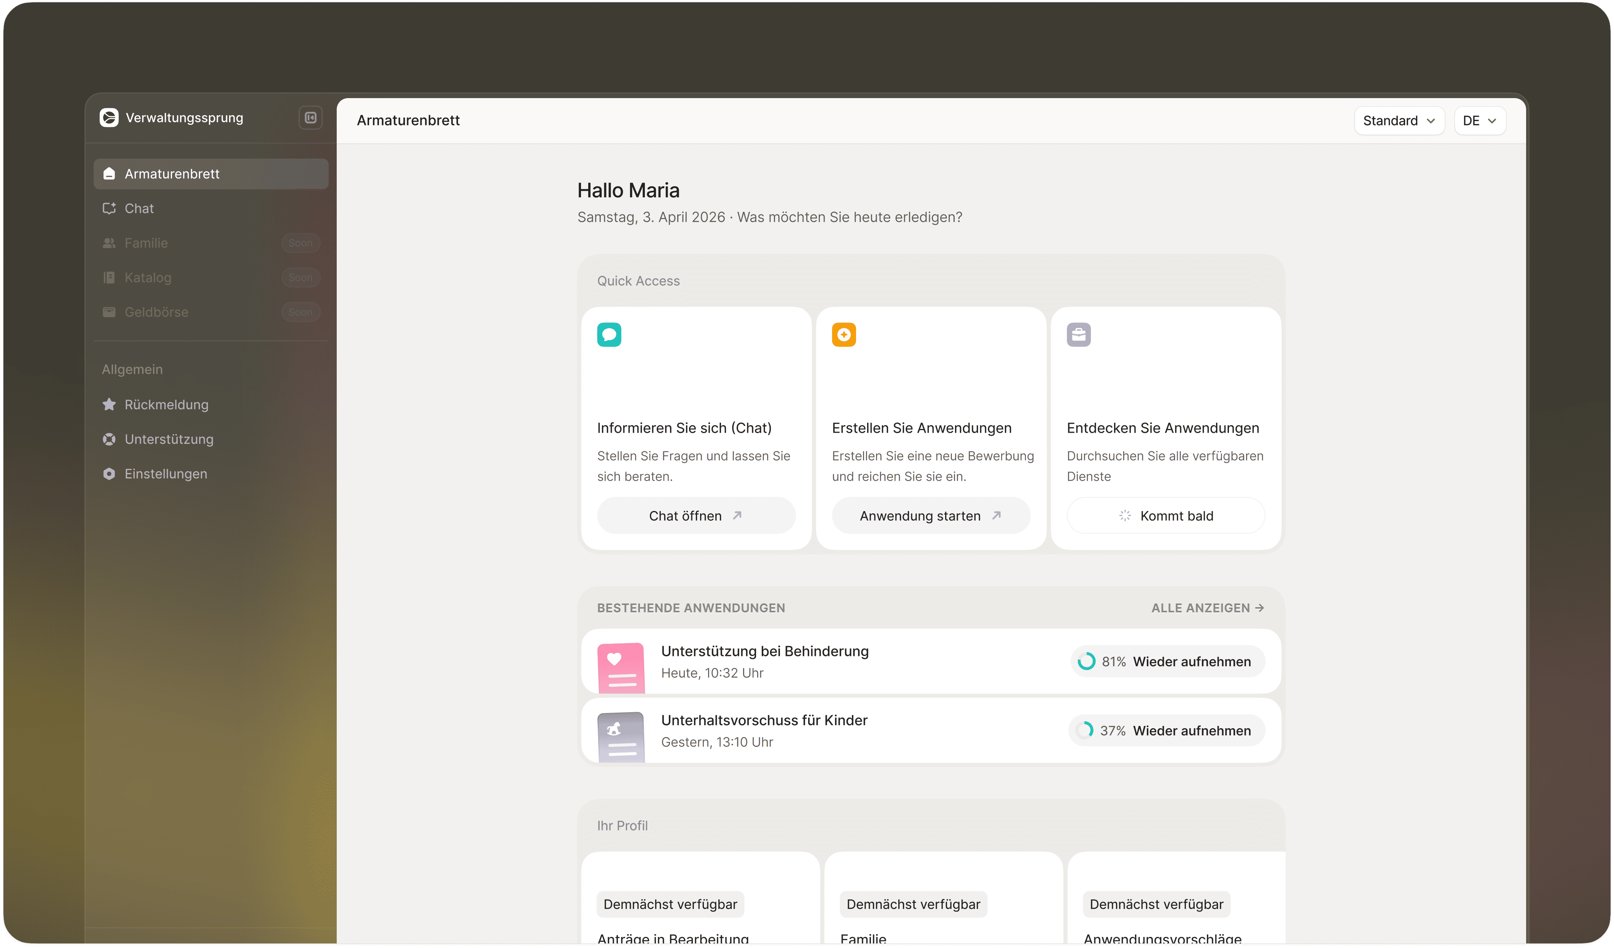Click the Rückmeldung star icon
Viewport: 1614px width, 948px height.
tap(109, 404)
